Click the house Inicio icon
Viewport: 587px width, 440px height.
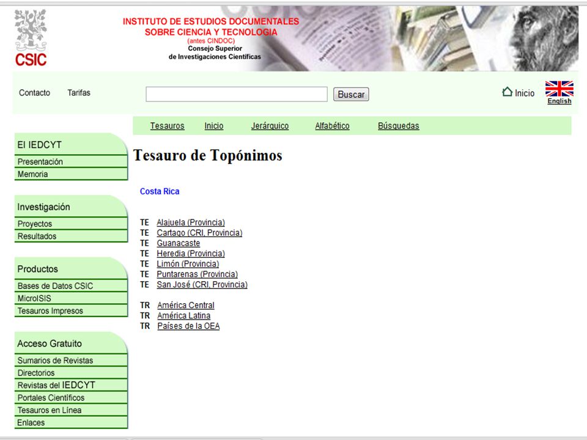(507, 92)
